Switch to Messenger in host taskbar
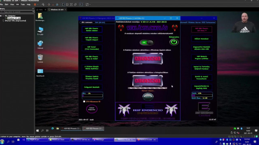The image size is (259, 145). [x=103, y=140]
